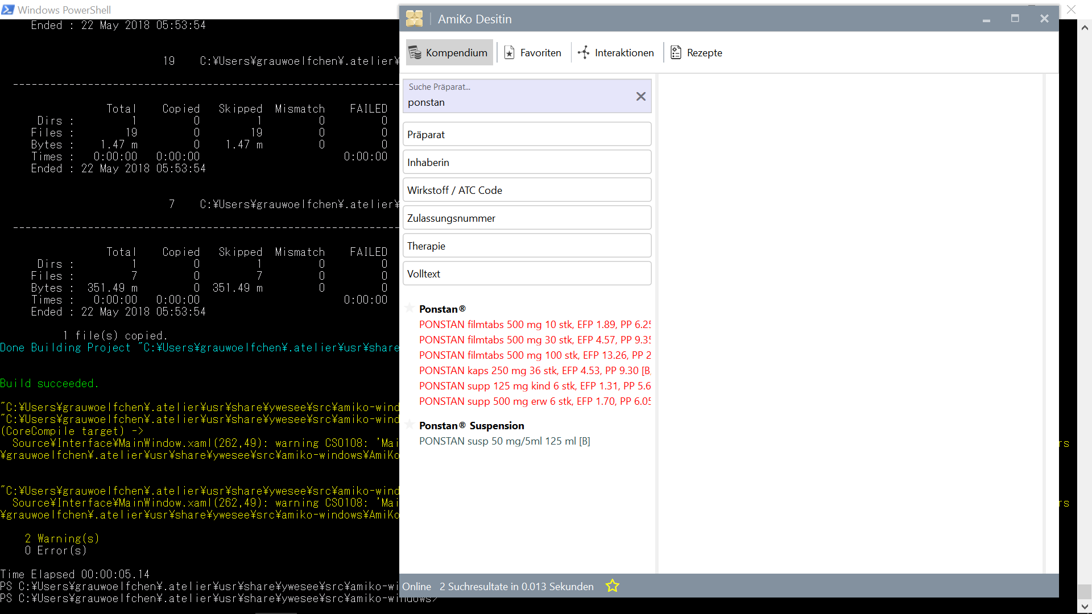The width and height of the screenshot is (1092, 614).
Task: Click the Windows PowerShell title icon
Action: [7, 10]
